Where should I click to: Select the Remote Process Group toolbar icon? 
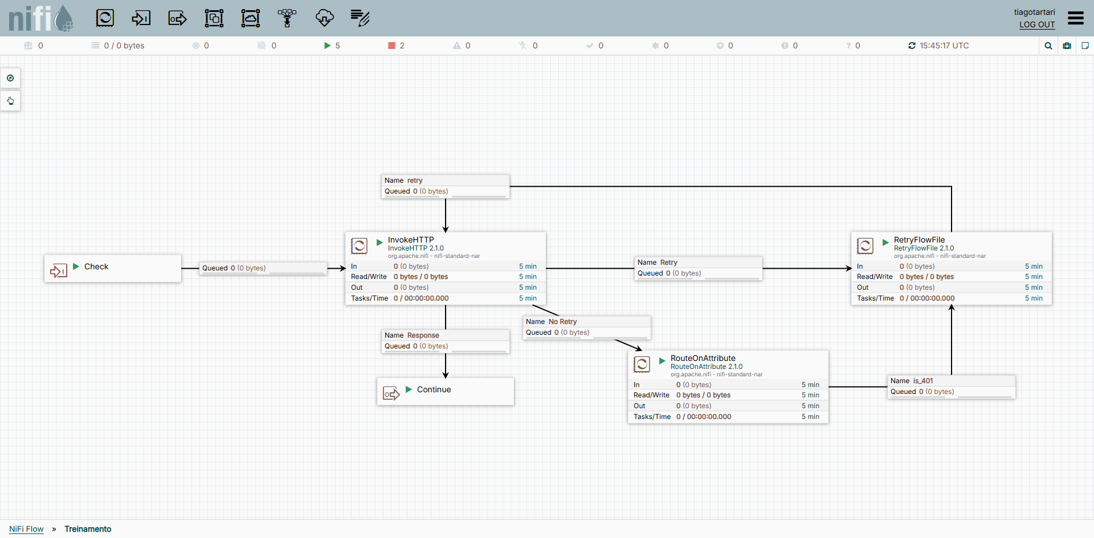point(251,18)
